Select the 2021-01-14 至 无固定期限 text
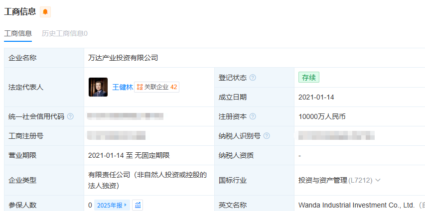Image resolution: width=425 pixels, height=211 pixels. tap(129, 155)
